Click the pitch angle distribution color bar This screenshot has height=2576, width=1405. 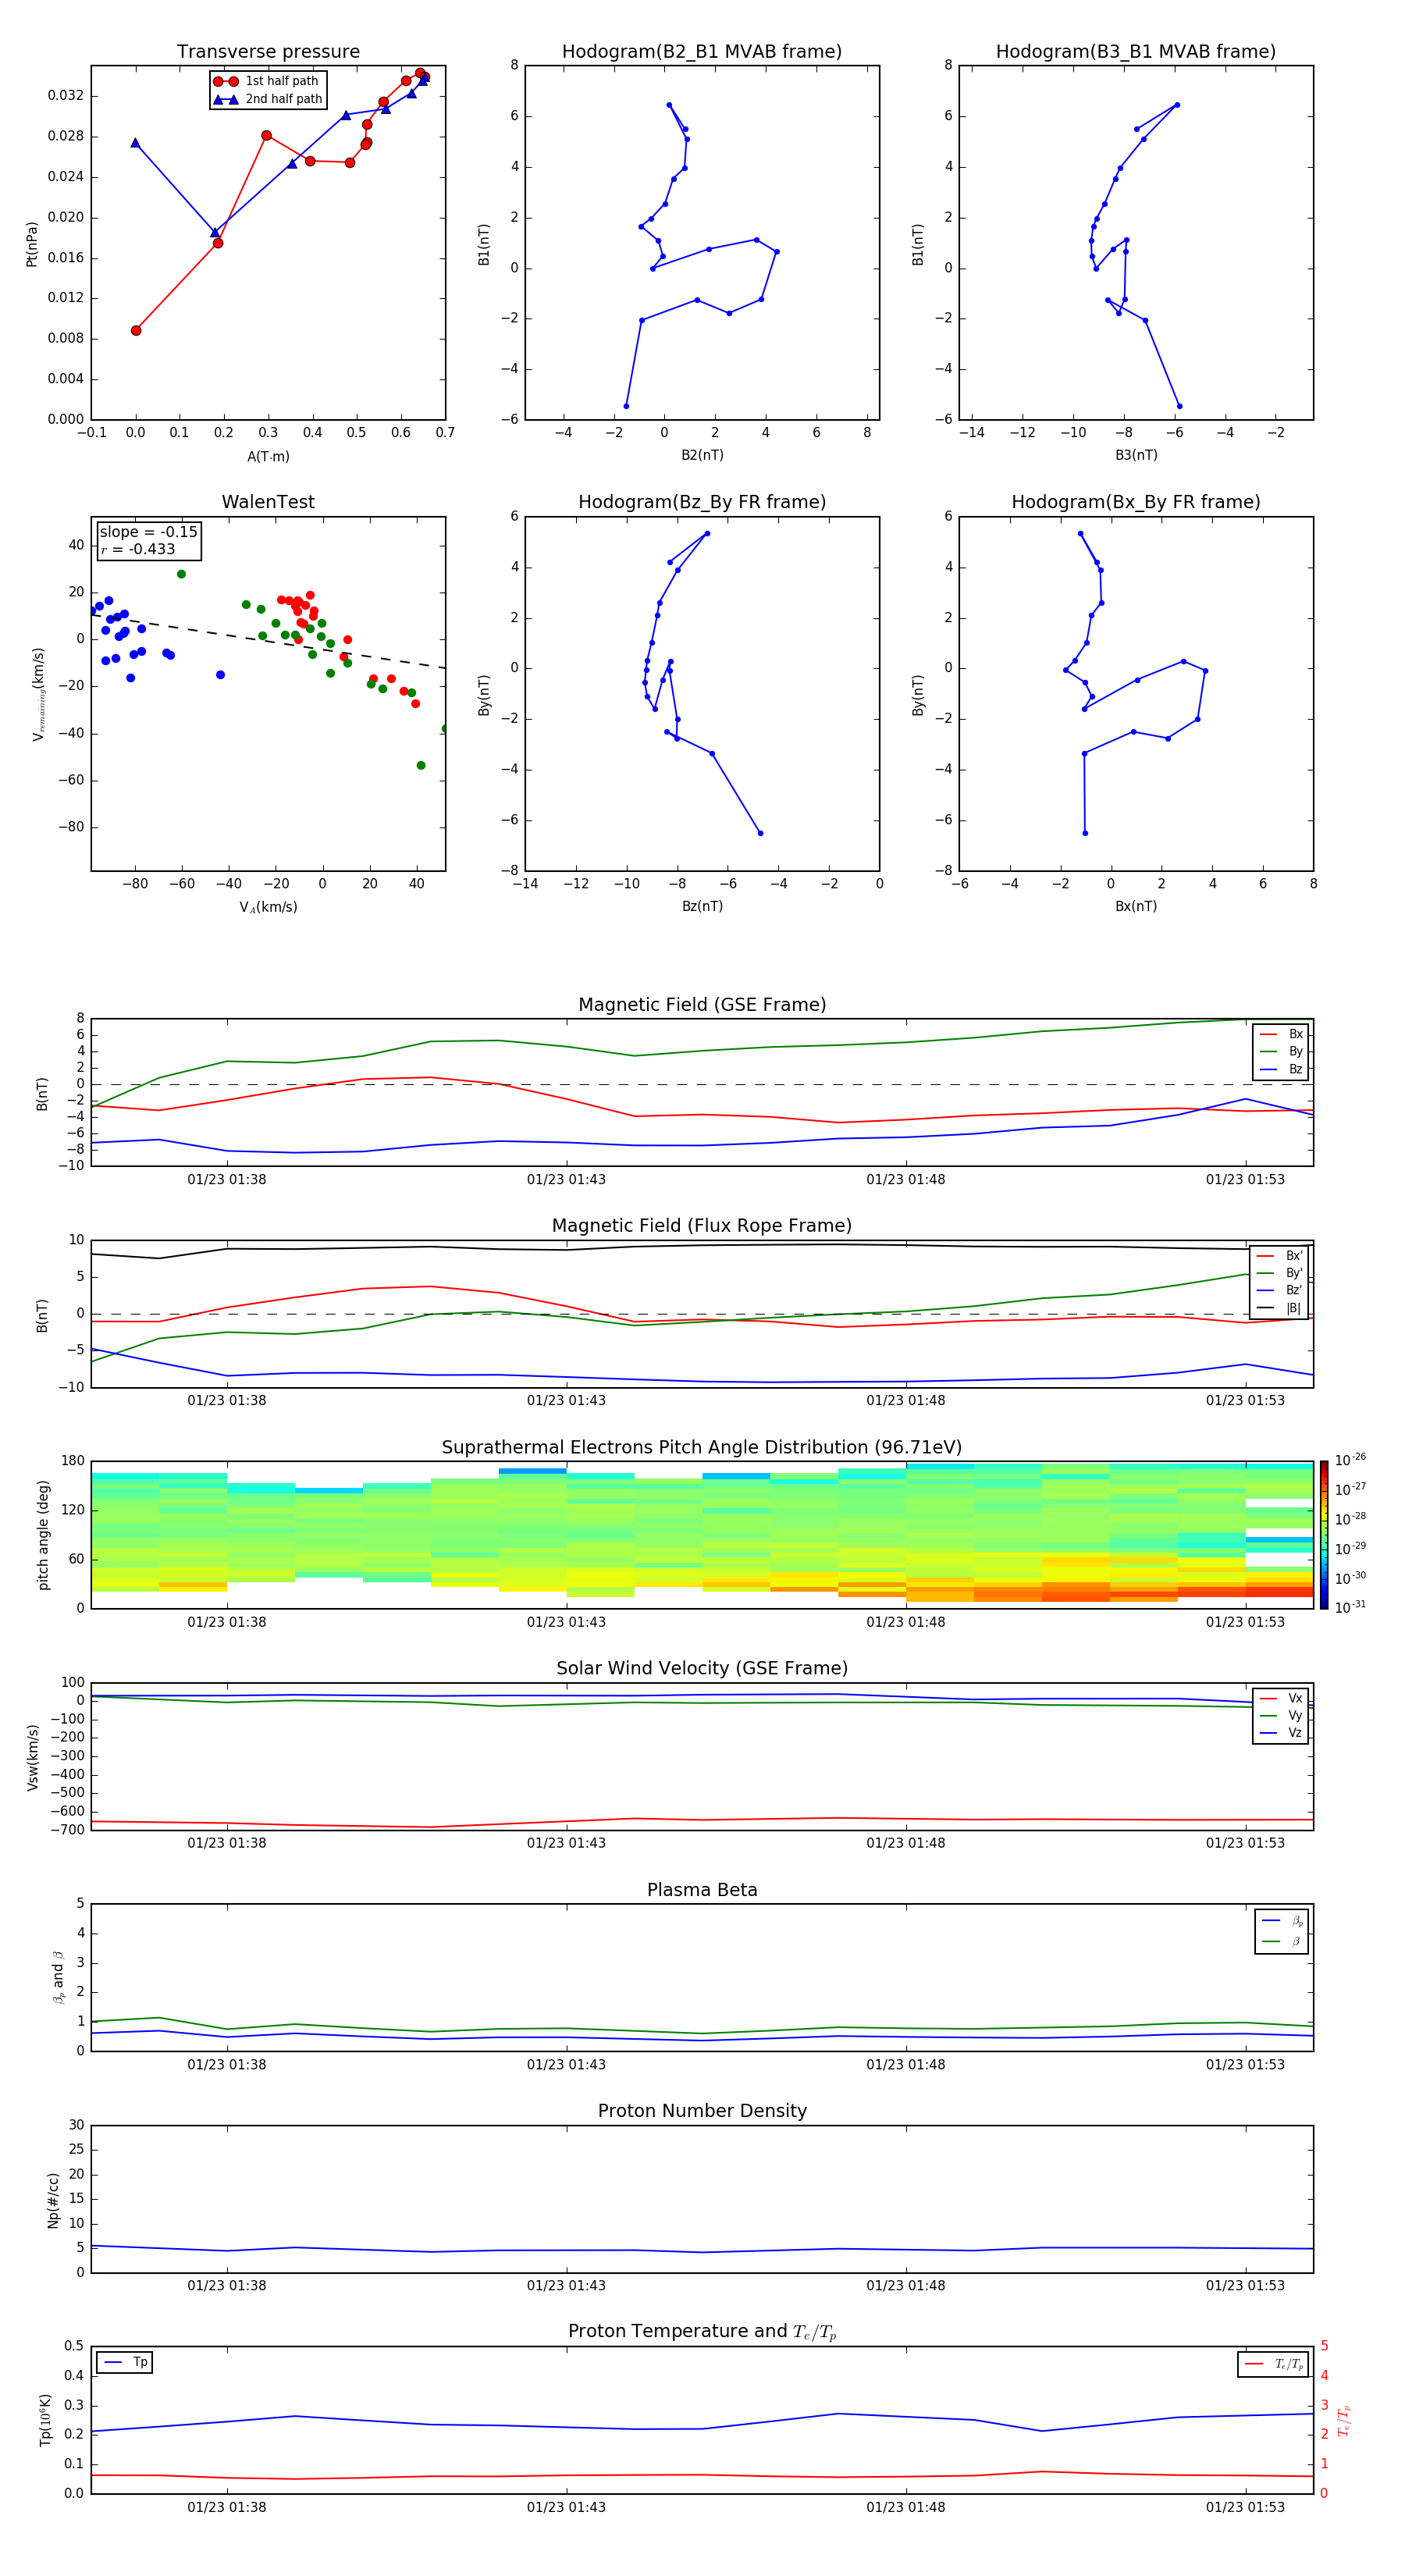click(x=1323, y=1535)
